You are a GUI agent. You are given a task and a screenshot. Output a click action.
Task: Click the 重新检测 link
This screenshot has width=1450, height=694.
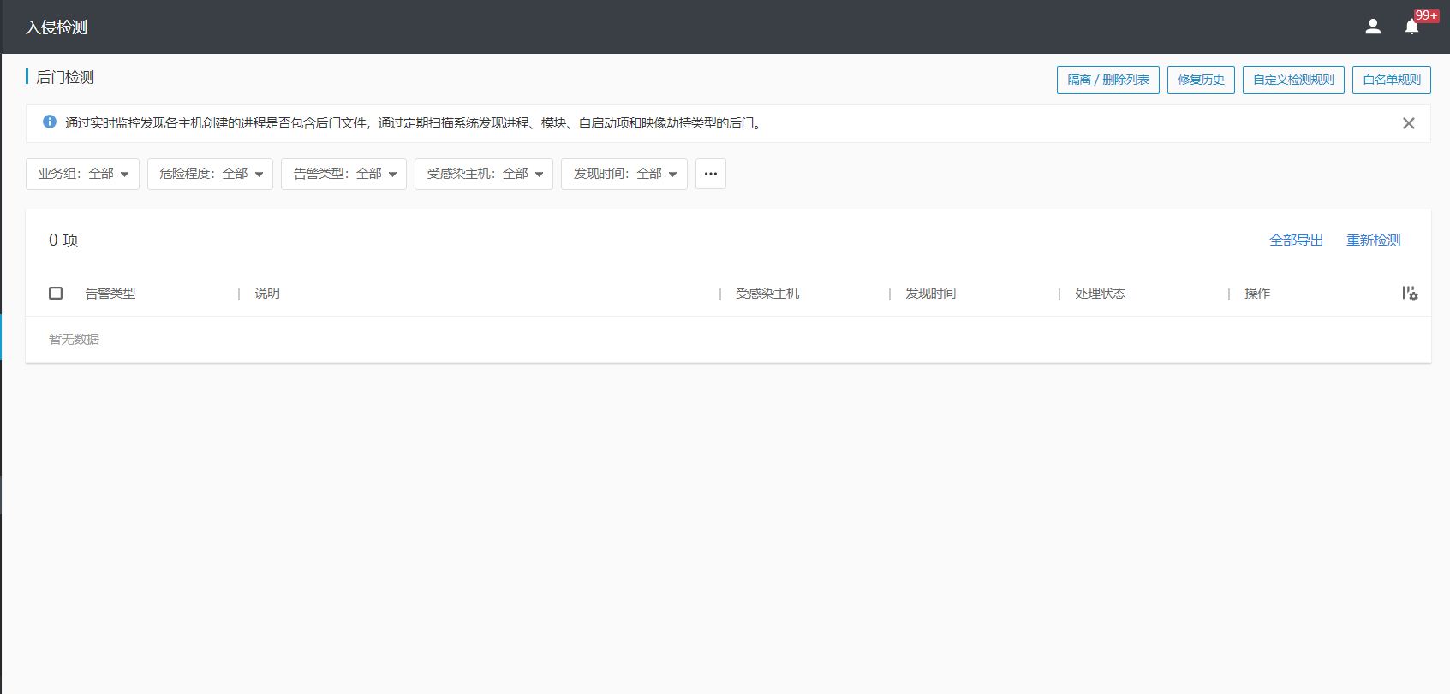(x=1374, y=240)
